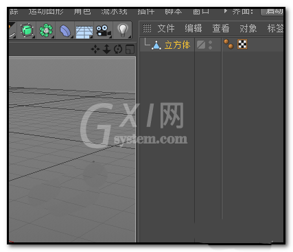Click the object manager grip icon

tap(147, 28)
